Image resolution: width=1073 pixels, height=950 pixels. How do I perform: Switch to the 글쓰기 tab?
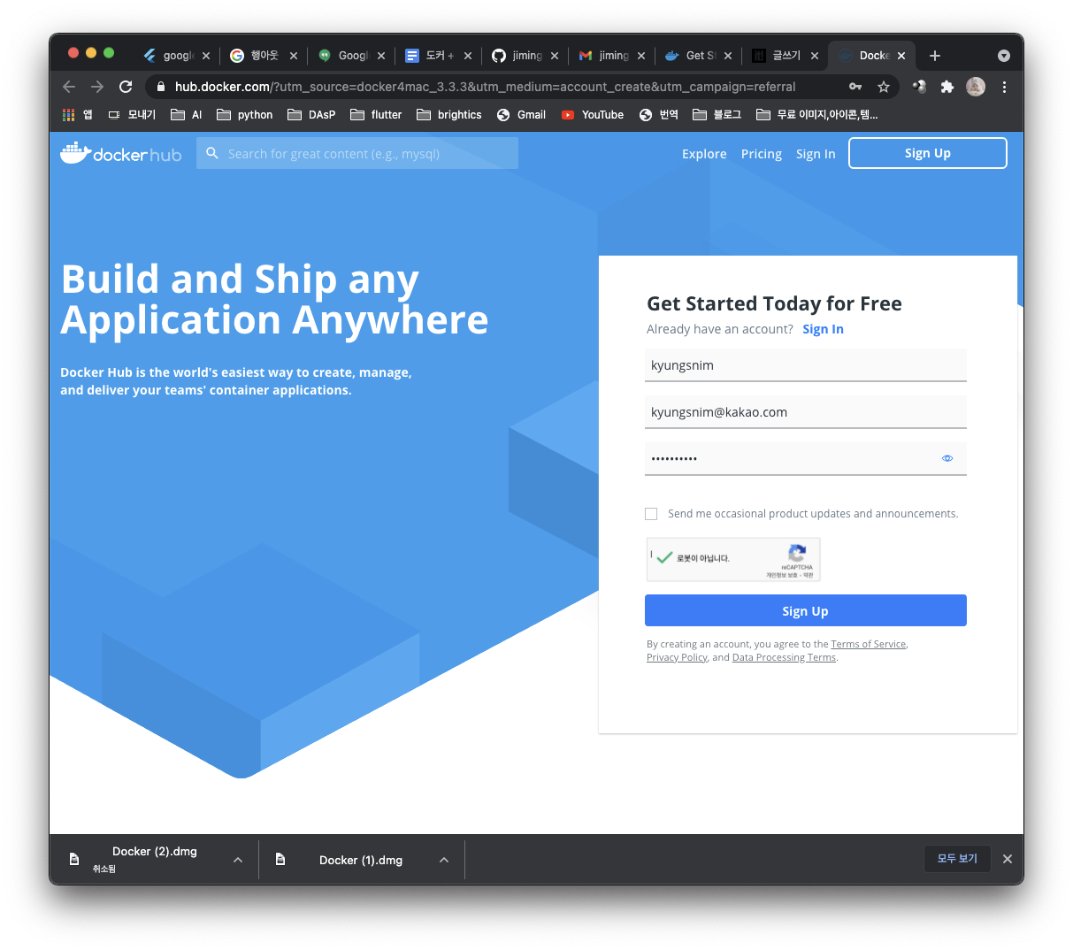pos(786,56)
